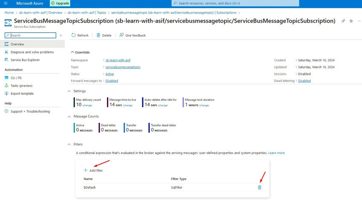Open Export template menu item
This screenshot has height=205, width=362.
click(x=22, y=94)
